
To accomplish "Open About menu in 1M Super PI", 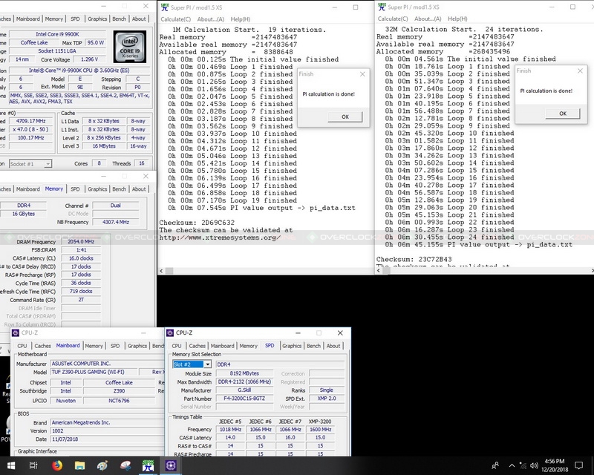I will pyautogui.click(x=211, y=19).
